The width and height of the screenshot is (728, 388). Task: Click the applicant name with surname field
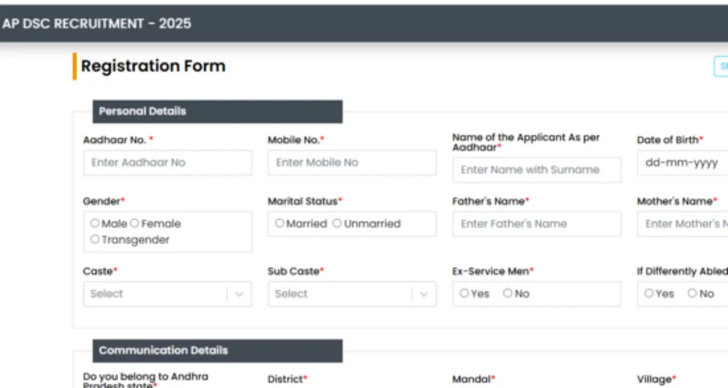point(537,170)
